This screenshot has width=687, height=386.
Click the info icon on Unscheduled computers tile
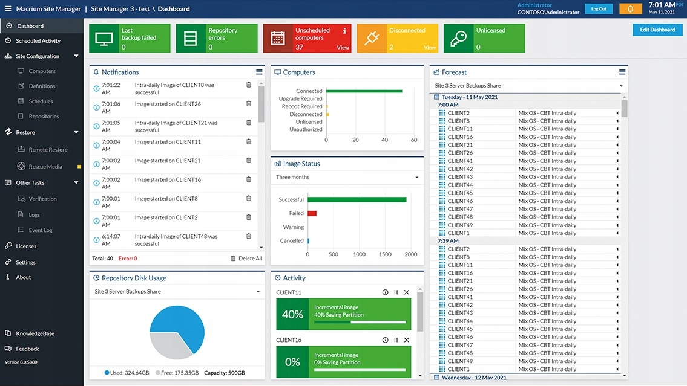[344, 31]
